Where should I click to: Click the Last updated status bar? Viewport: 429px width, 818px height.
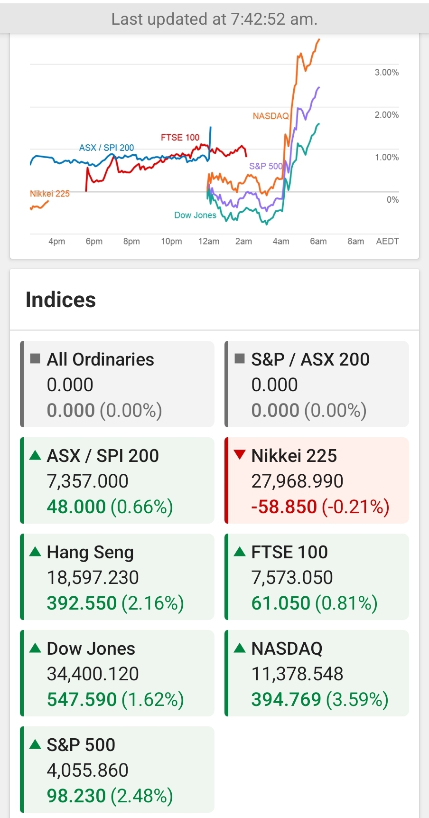pyautogui.click(x=214, y=19)
